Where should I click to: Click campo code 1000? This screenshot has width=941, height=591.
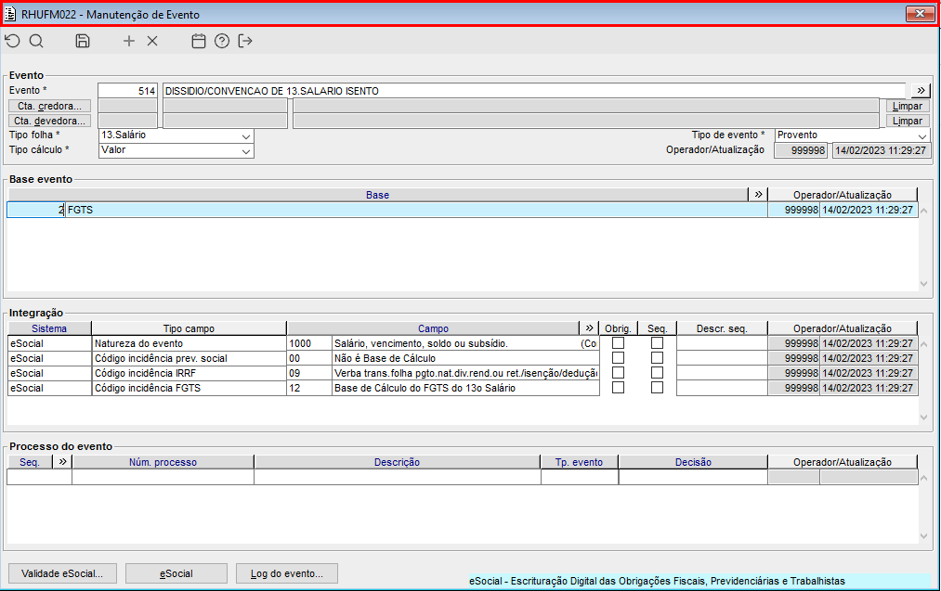pos(309,343)
